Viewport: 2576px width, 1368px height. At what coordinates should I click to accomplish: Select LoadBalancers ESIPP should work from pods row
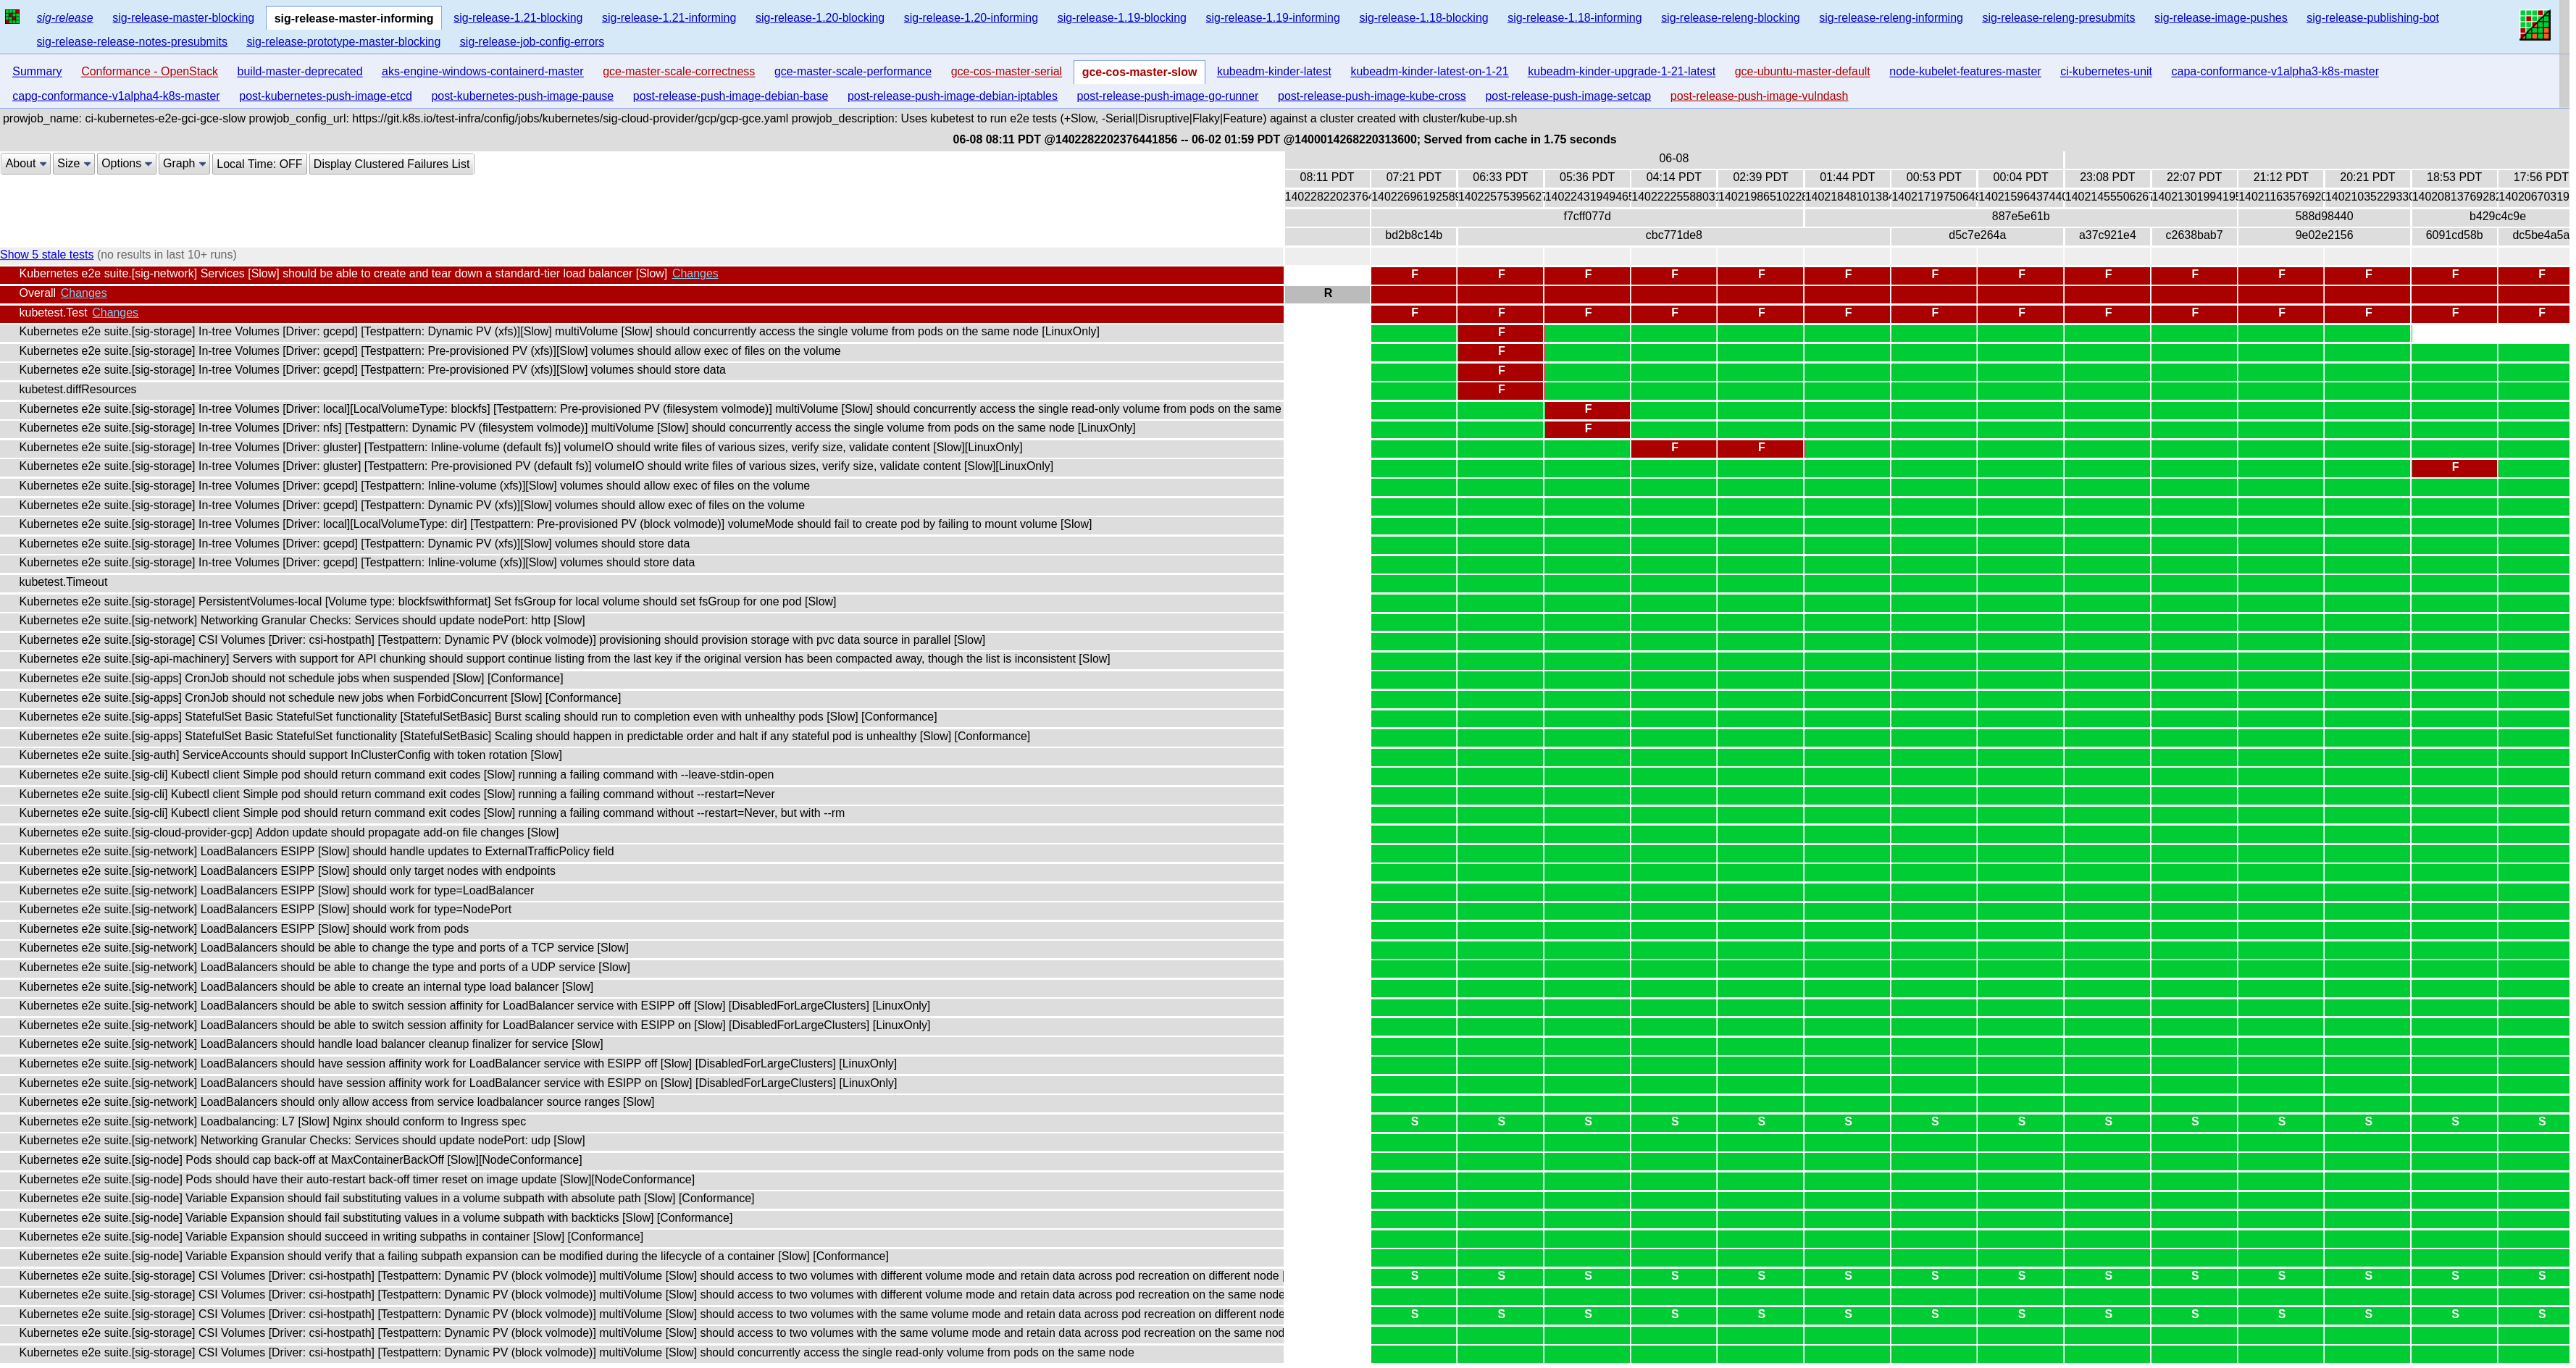click(x=641, y=930)
